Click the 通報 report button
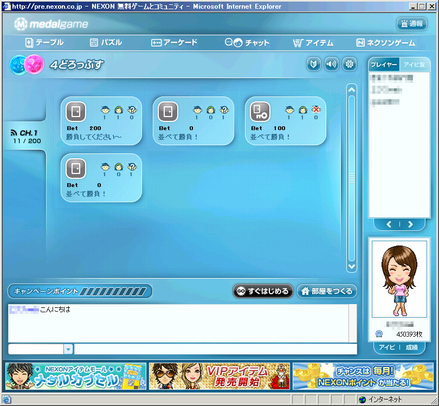 click(x=412, y=24)
